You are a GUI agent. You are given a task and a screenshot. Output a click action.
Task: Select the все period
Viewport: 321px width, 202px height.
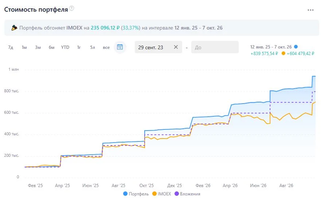tap(106, 47)
